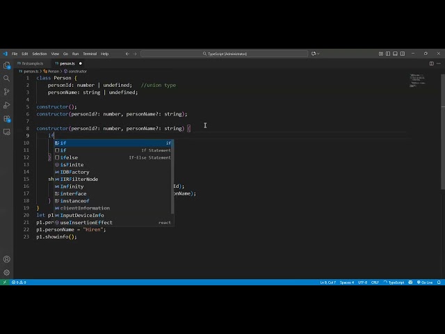Viewport: 445px width, 334px height.
Task: Open the Copilot chat icon in title bar
Action: (x=314, y=54)
